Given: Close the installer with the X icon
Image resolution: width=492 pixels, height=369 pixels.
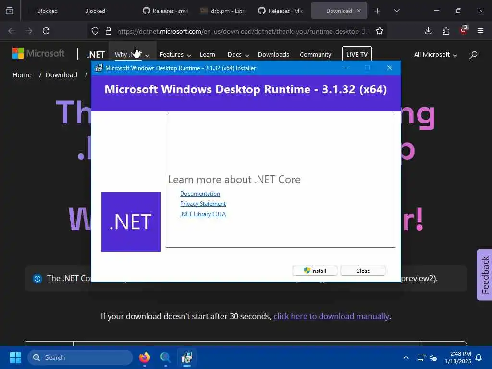Looking at the screenshot, I should [x=389, y=68].
